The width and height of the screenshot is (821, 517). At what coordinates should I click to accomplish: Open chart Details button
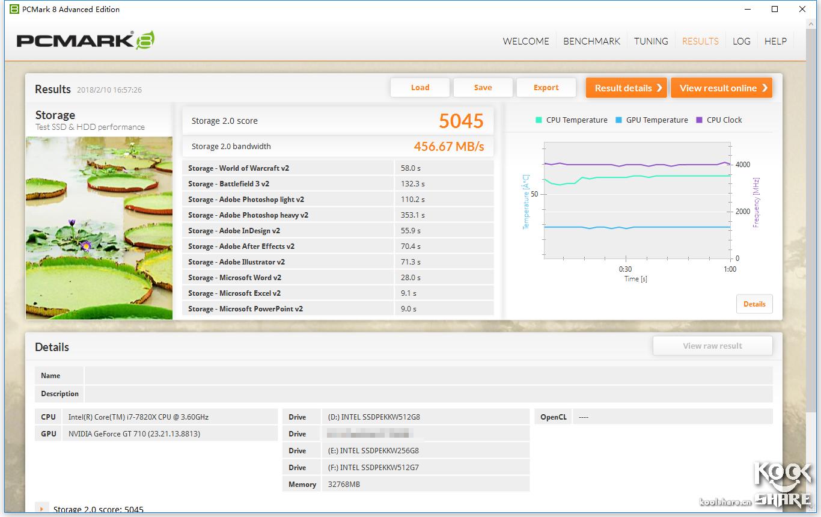[754, 304]
